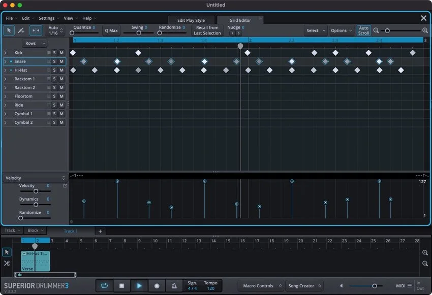This screenshot has height=295, width=432.
Task: Click the zoom out magnifier in Grid Editor
Action: [376, 30]
